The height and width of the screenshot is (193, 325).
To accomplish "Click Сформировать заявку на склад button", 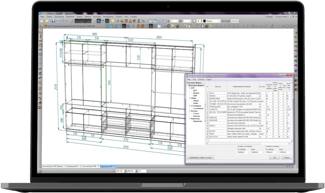I will (x=201, y=157).
